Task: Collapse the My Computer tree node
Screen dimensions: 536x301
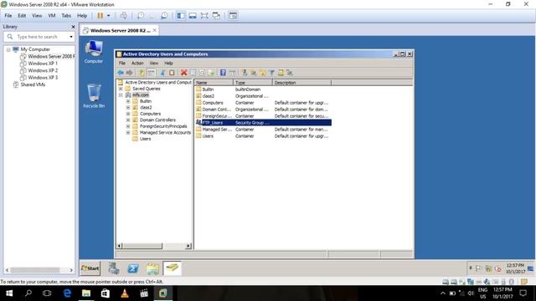Action: click(x=8, y=49)
